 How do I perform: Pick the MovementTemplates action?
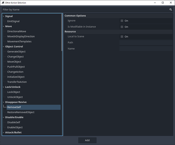tap(19, 41)
